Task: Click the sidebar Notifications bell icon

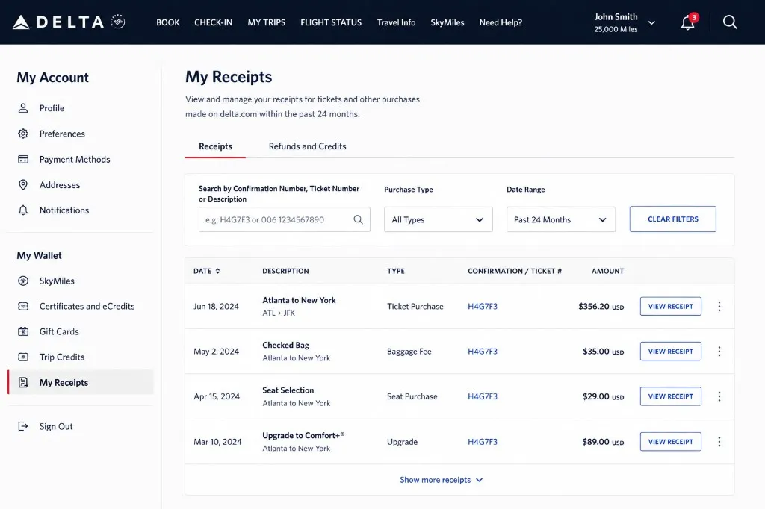Action: click(x=23, y=210)
